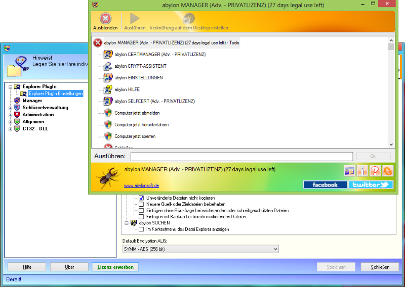Click the red question mark help icon
Screen dimensions: 405x287
point(375,171)
